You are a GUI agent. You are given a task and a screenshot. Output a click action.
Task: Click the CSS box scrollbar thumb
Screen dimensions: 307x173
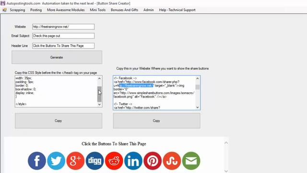coord(99,94)
